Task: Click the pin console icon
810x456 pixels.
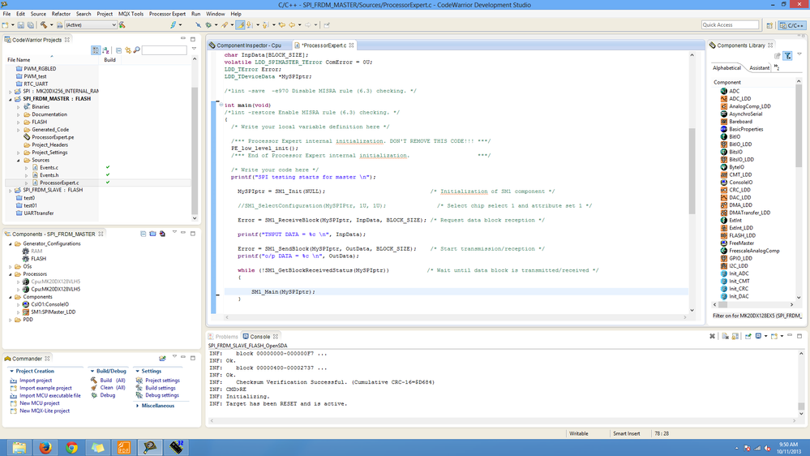Action: click(x=748, y=336)
